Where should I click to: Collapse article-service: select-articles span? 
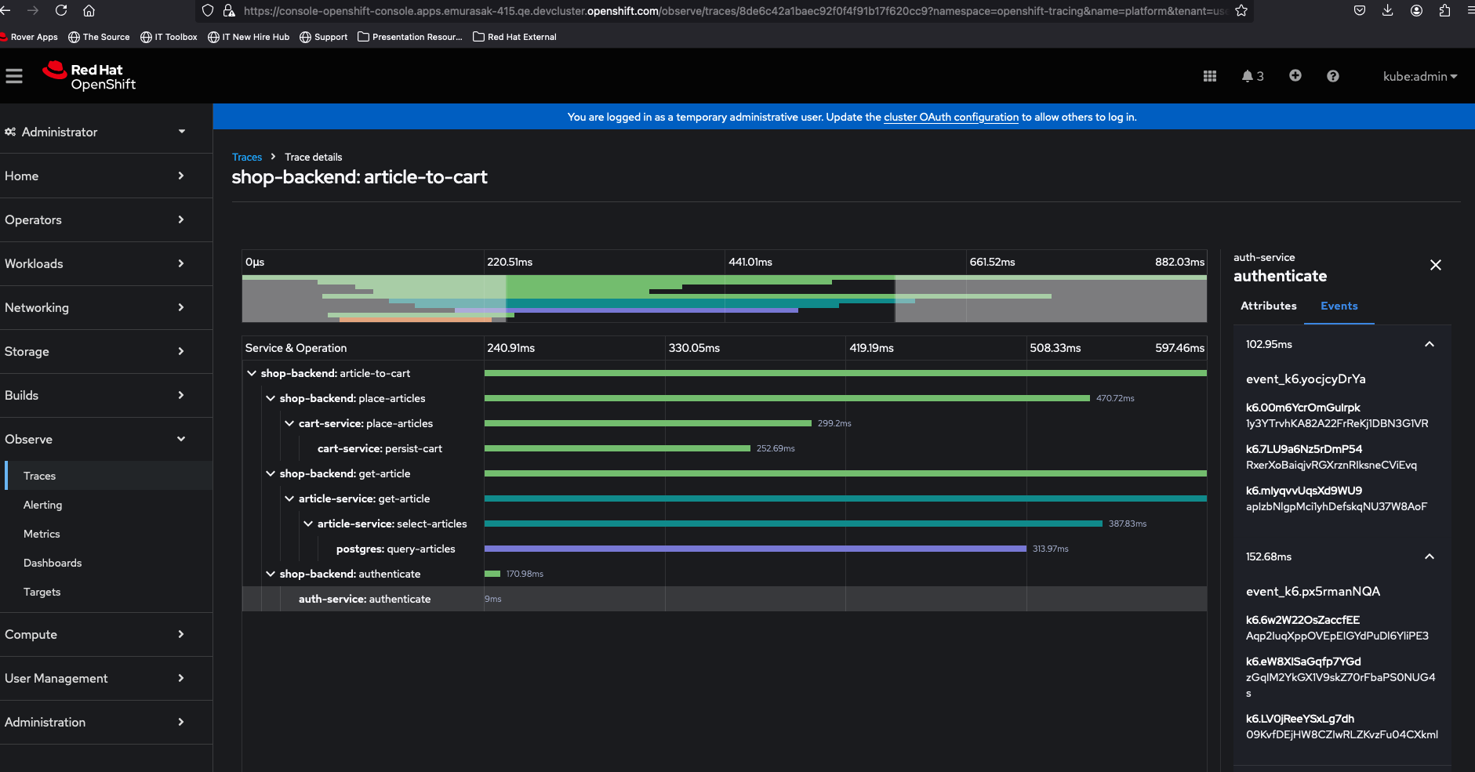(308, 524)
